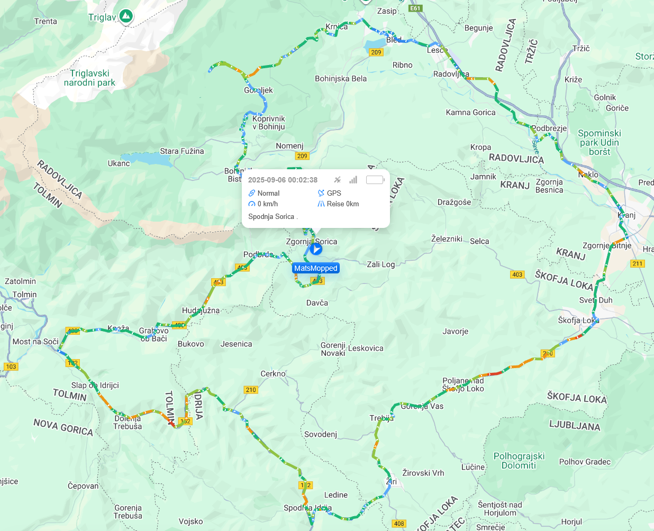Click the road 408 shield
This screenshot has height=531, width=654.
pos(399,524)
